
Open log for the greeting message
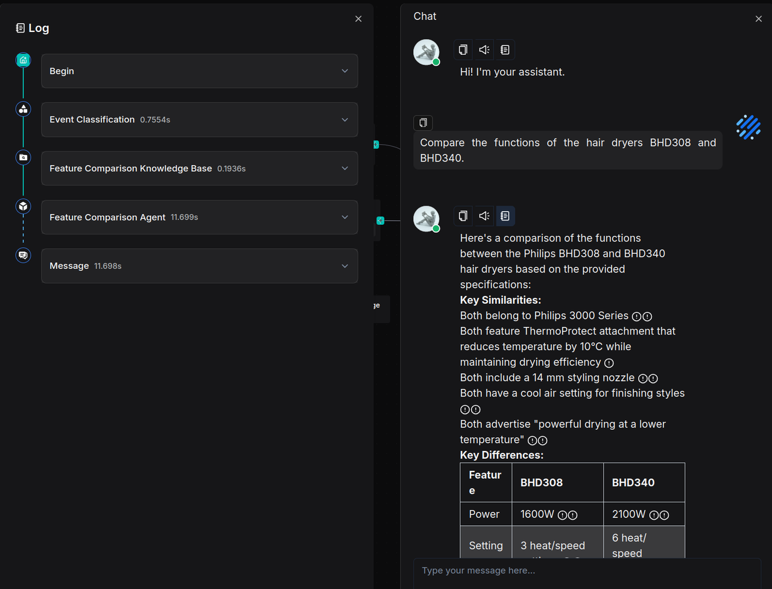click(505, 50)
